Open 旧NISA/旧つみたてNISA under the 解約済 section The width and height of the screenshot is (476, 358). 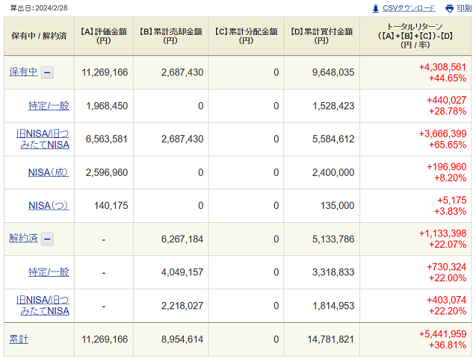click(43, 306)
